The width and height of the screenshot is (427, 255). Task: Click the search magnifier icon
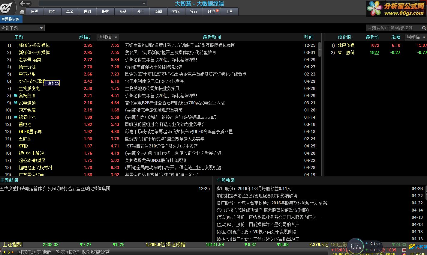click(x=424, y=28)
